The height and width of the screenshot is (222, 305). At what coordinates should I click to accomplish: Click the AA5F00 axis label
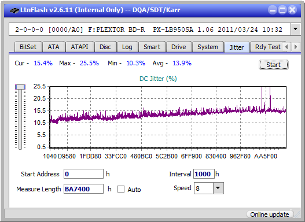pos(266,156)
